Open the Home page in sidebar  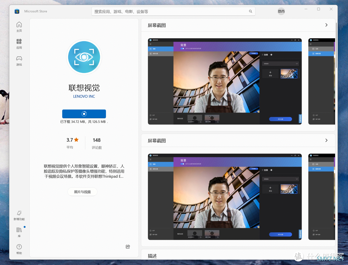[x=19, y=27]
